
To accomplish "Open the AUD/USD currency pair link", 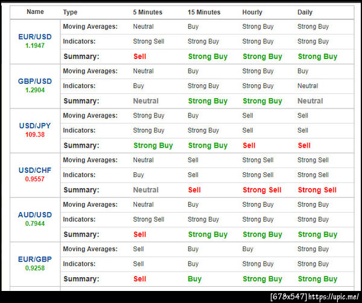I will click(35, 214).
